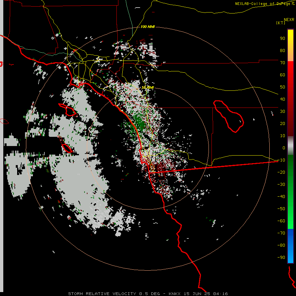Image resolution: width=296 pixels, height=296 pixels.
Task: Click the 40 value on velocity scale
Action: (283, 99)
